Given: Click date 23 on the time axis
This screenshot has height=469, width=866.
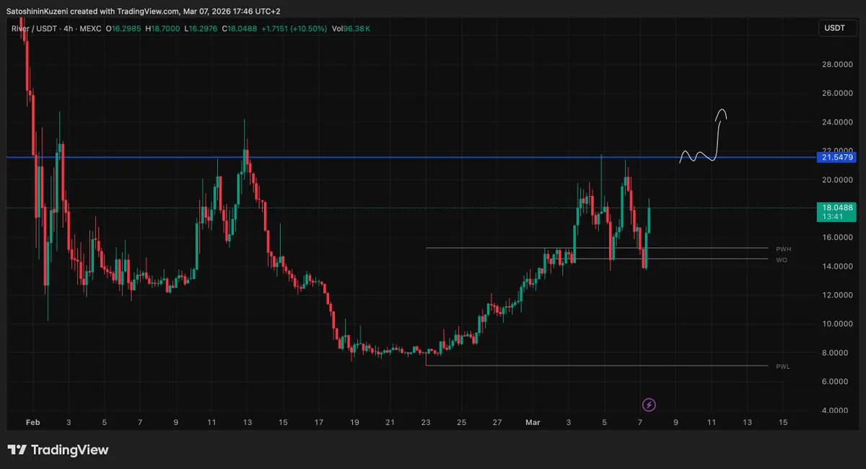Looking at the screenshot, I should pyautogui.click(x=426, y=423).
